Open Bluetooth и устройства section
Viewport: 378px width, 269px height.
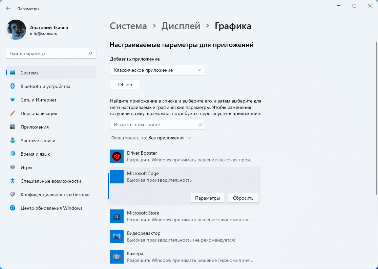51,86
